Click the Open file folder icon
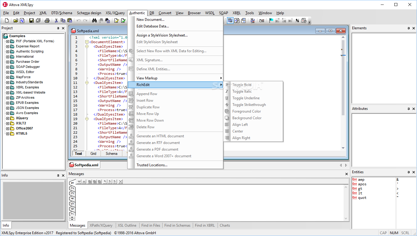This screenshot has width=417, height=236. pyautogui.click(x=16, y=21)
